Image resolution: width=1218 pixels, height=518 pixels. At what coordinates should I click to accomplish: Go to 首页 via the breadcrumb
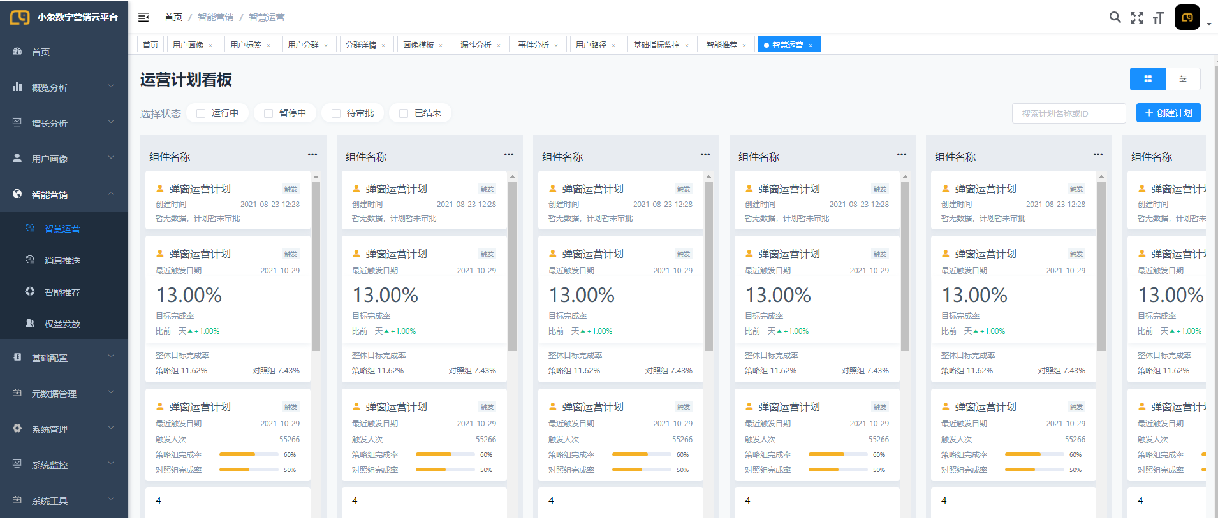coord(173,17)
